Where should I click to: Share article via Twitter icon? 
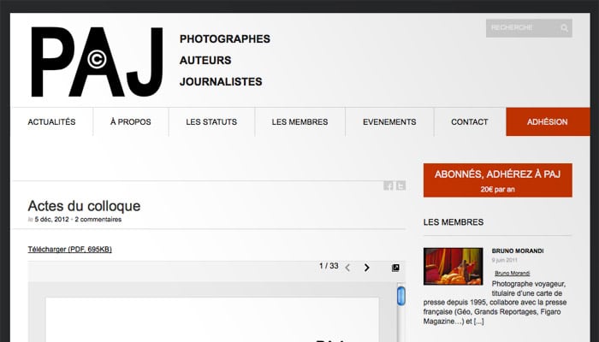400,186
